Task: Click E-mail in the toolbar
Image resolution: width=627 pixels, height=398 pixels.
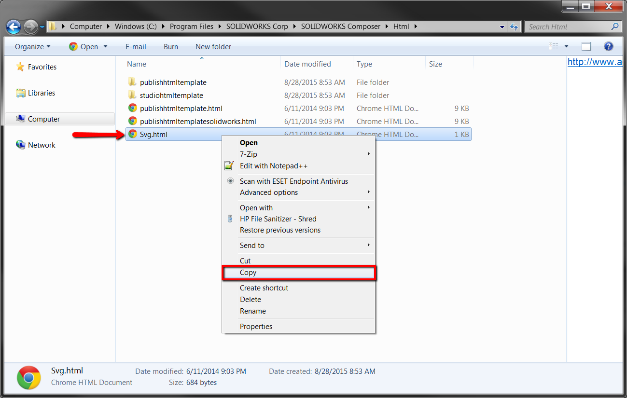Action: click(136, 47)
